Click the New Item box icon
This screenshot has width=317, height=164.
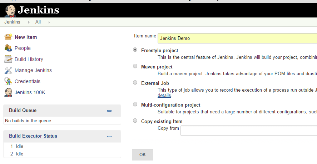(8, 37)
